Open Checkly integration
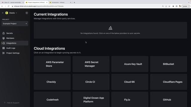191x107 pixels. [52, 82]
